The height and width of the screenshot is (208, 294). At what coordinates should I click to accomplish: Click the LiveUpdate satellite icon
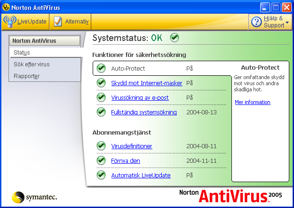(10, 22)
